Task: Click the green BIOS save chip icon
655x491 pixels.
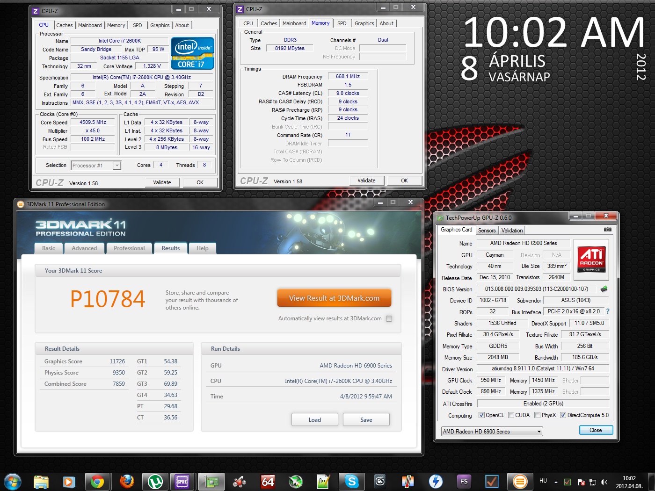Action: tap(604, 289)
